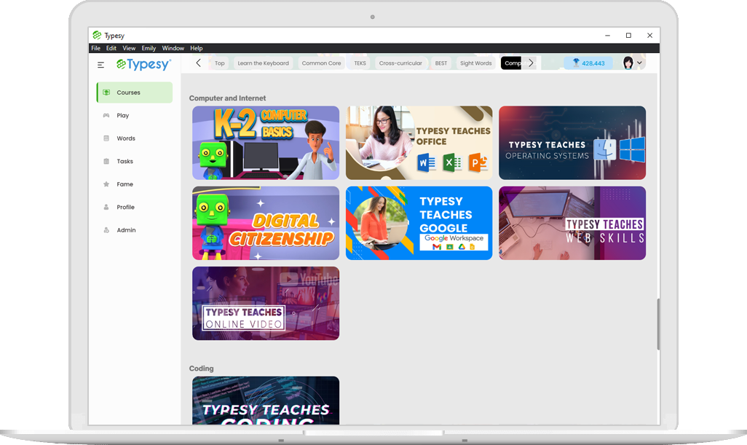Image resolution: width=747 pixels, height=445 pixels.
Task: Toggle the hamburger sidebar menu icon
Action: (100, 65)
